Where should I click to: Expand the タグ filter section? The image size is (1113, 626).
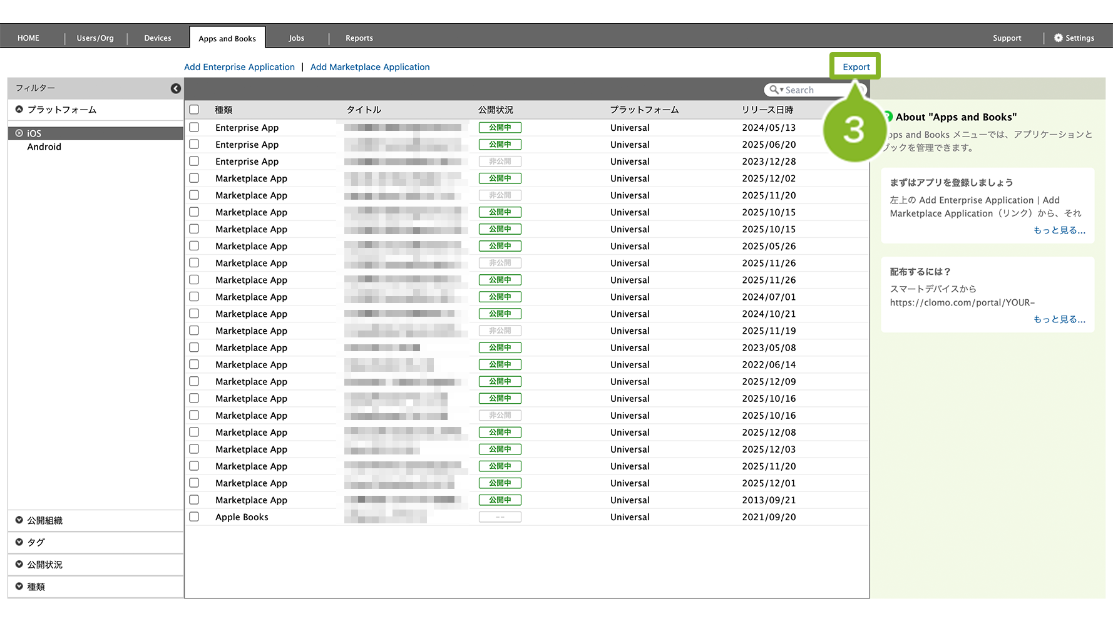pyautogui.click(x=19, y=542)
